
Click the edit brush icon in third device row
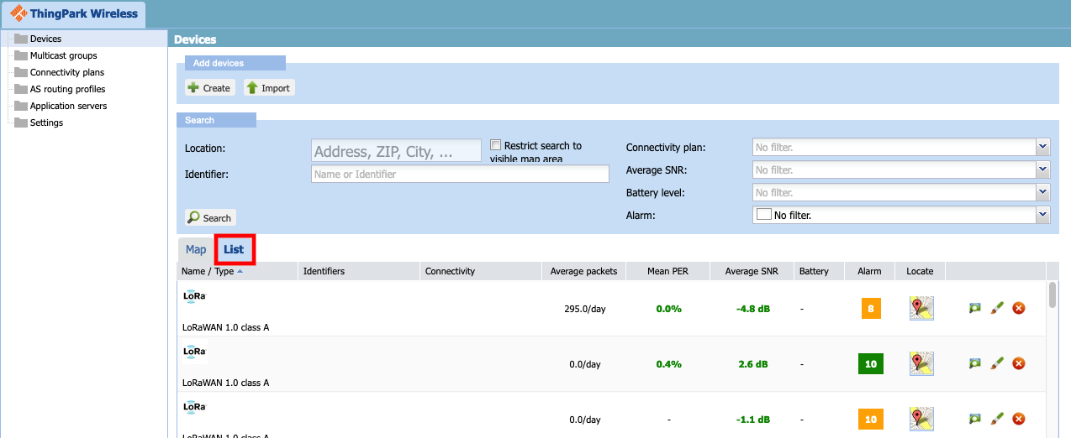click(996, 418)
